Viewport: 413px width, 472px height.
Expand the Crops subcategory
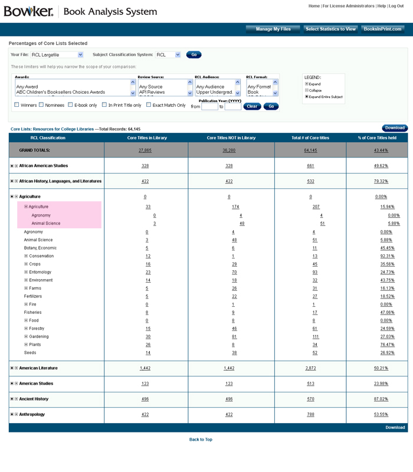point(26,264)
